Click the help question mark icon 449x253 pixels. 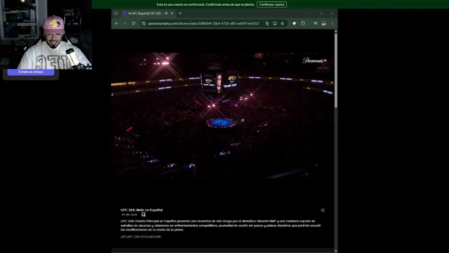click(x=323, y=210)
